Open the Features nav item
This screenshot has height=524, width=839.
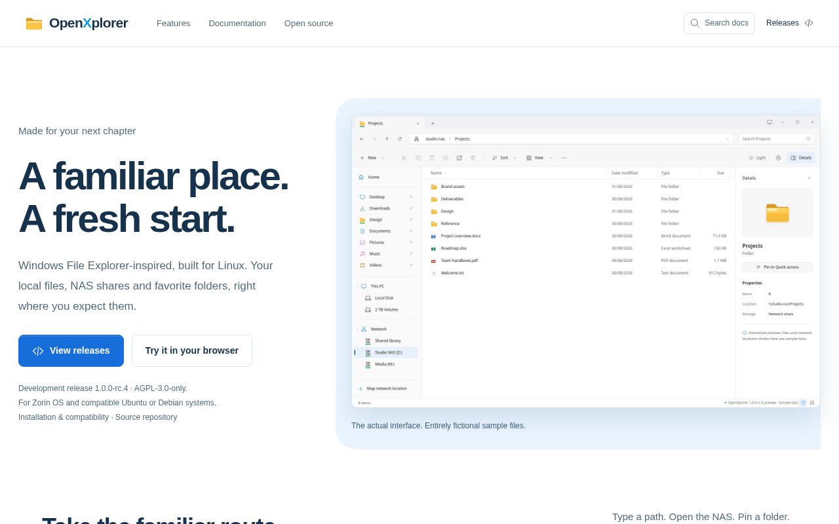[x=173, y=24]
